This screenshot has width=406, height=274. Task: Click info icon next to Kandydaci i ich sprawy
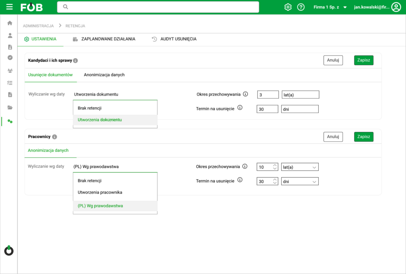[75, 61]
